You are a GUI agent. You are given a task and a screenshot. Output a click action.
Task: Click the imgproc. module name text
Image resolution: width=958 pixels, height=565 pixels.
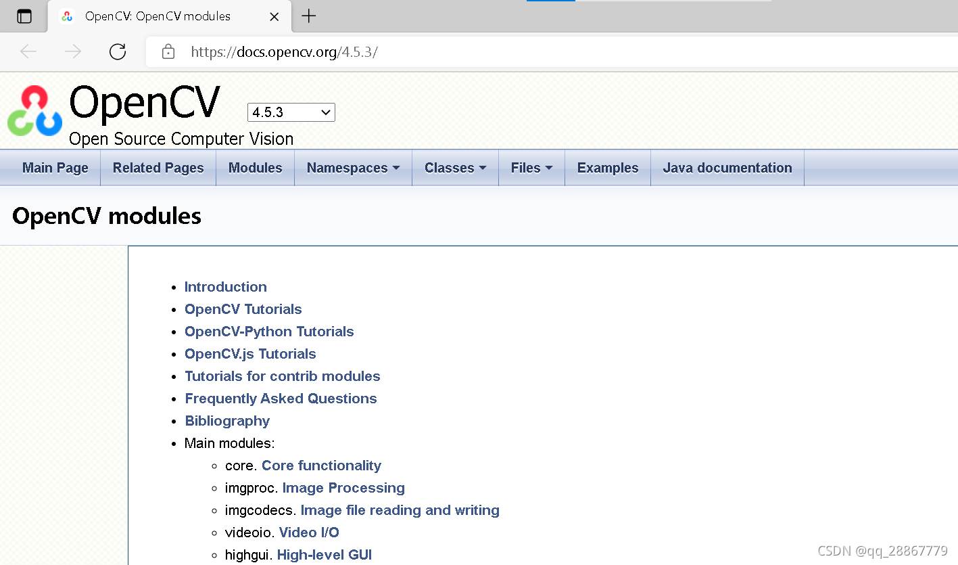click(252, 488)
